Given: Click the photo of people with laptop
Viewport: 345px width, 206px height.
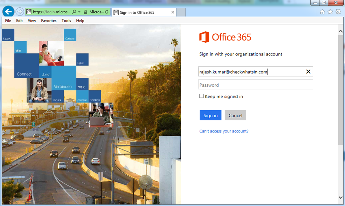Looking at the screenshot, I should [101, 115].
